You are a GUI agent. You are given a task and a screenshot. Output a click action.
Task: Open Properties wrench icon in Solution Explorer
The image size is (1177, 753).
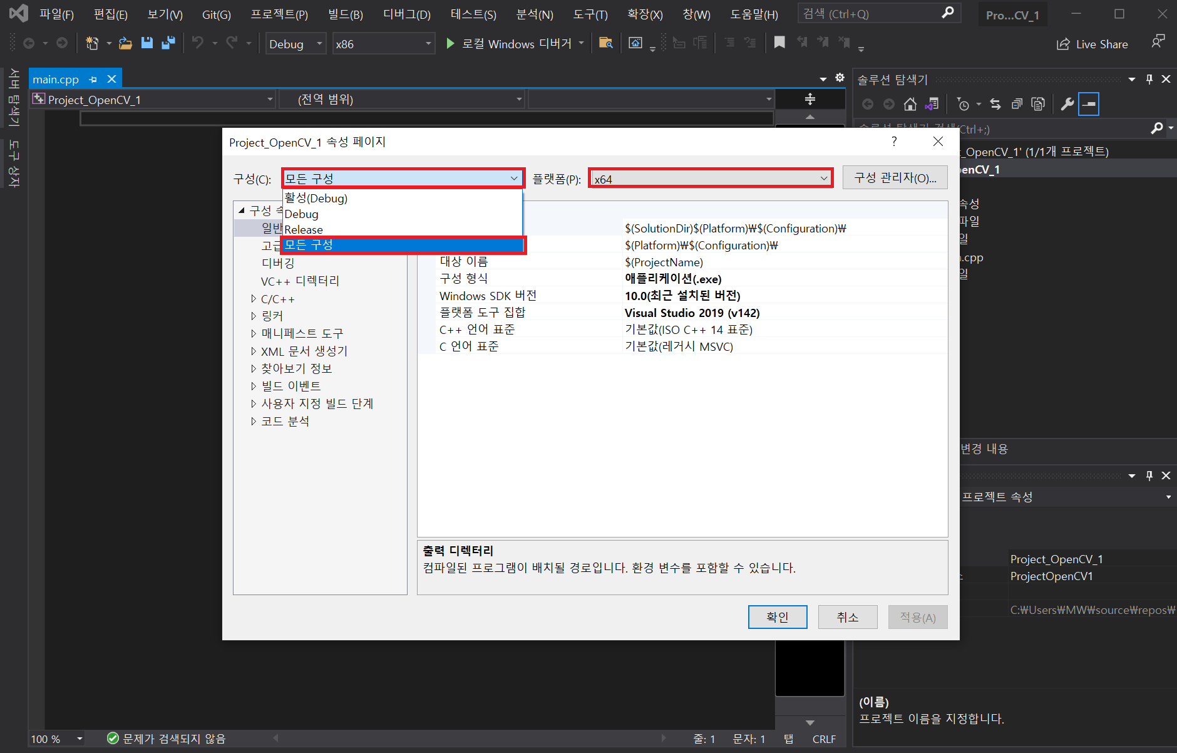[x=1067, y=104]
